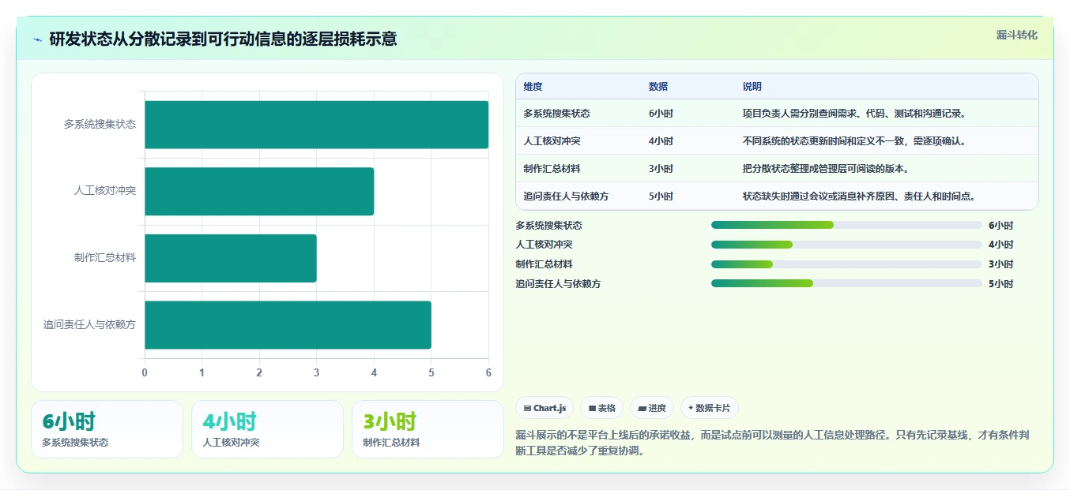Click the description starting 项目负责人需分别查阅
Viewport: 1070px width, 490px height.
pos(854,114)
